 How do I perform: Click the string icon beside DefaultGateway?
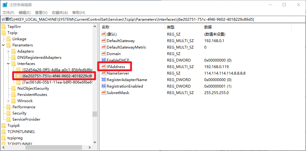[104, 41]
